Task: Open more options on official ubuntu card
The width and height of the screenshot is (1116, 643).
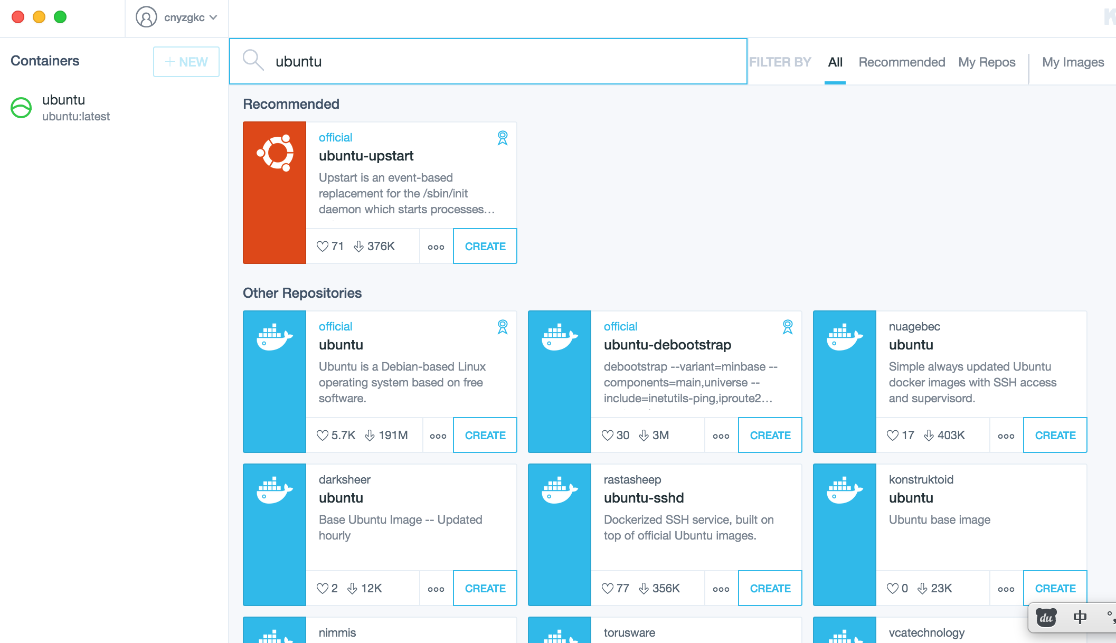Action: [x=438, y=436]
